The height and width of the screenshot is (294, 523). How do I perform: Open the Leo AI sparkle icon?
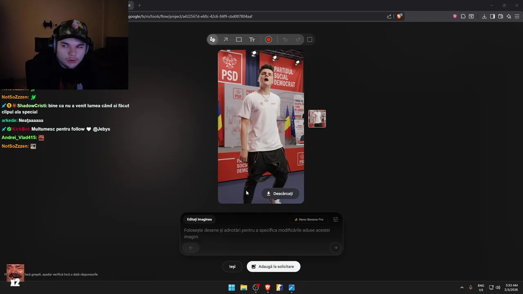tap(509, 16)
